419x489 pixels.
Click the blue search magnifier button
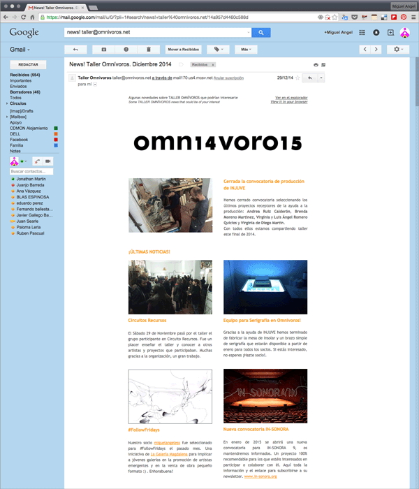[x=260, y=32]
